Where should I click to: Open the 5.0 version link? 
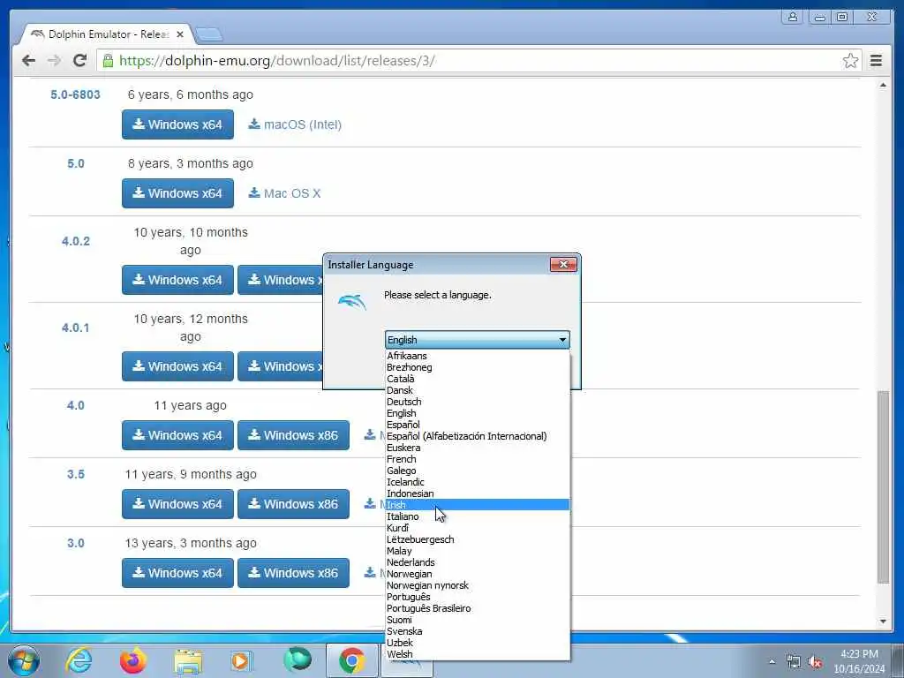click(76, 163)
